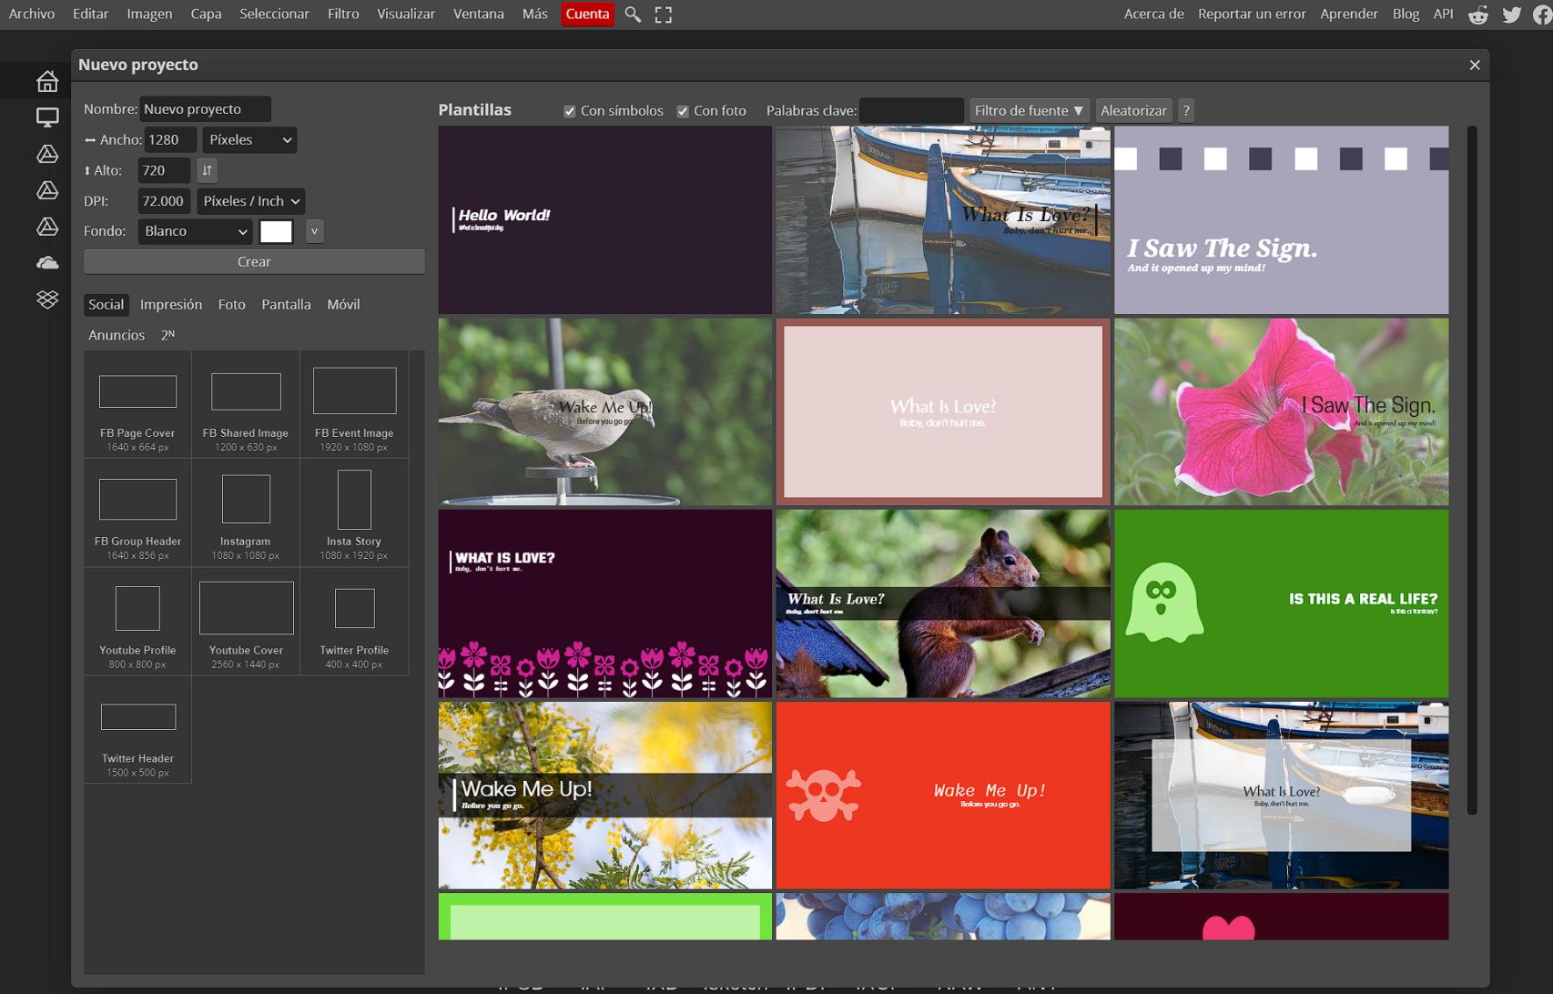The height and width of the screenshot is (994, 1553).
Task: Switch to the Impresión tab
Action: [x=171, y=305]
